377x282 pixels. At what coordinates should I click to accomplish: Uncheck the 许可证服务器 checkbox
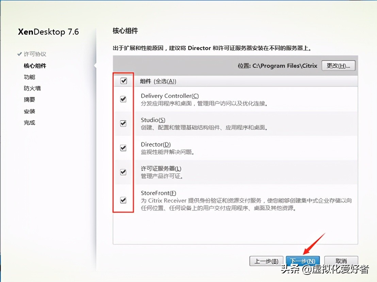(x=123, y=172)
